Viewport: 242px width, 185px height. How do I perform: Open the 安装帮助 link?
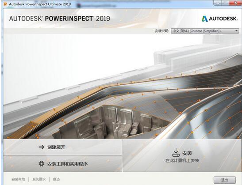click(18, 179)
